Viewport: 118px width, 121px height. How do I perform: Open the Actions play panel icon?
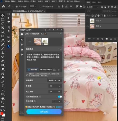pyautogui.click(x=9, y=18)
